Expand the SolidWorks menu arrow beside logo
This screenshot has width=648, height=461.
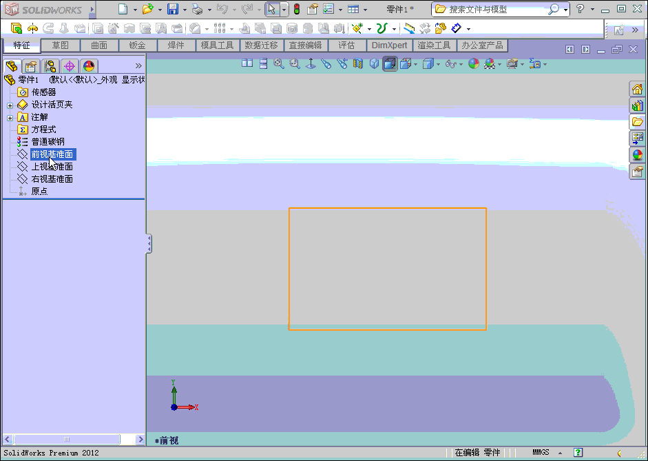[x=92, y=9]
